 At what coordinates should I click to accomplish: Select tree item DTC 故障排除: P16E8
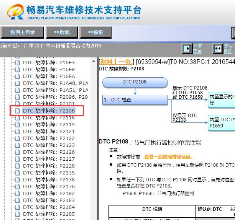49,69
